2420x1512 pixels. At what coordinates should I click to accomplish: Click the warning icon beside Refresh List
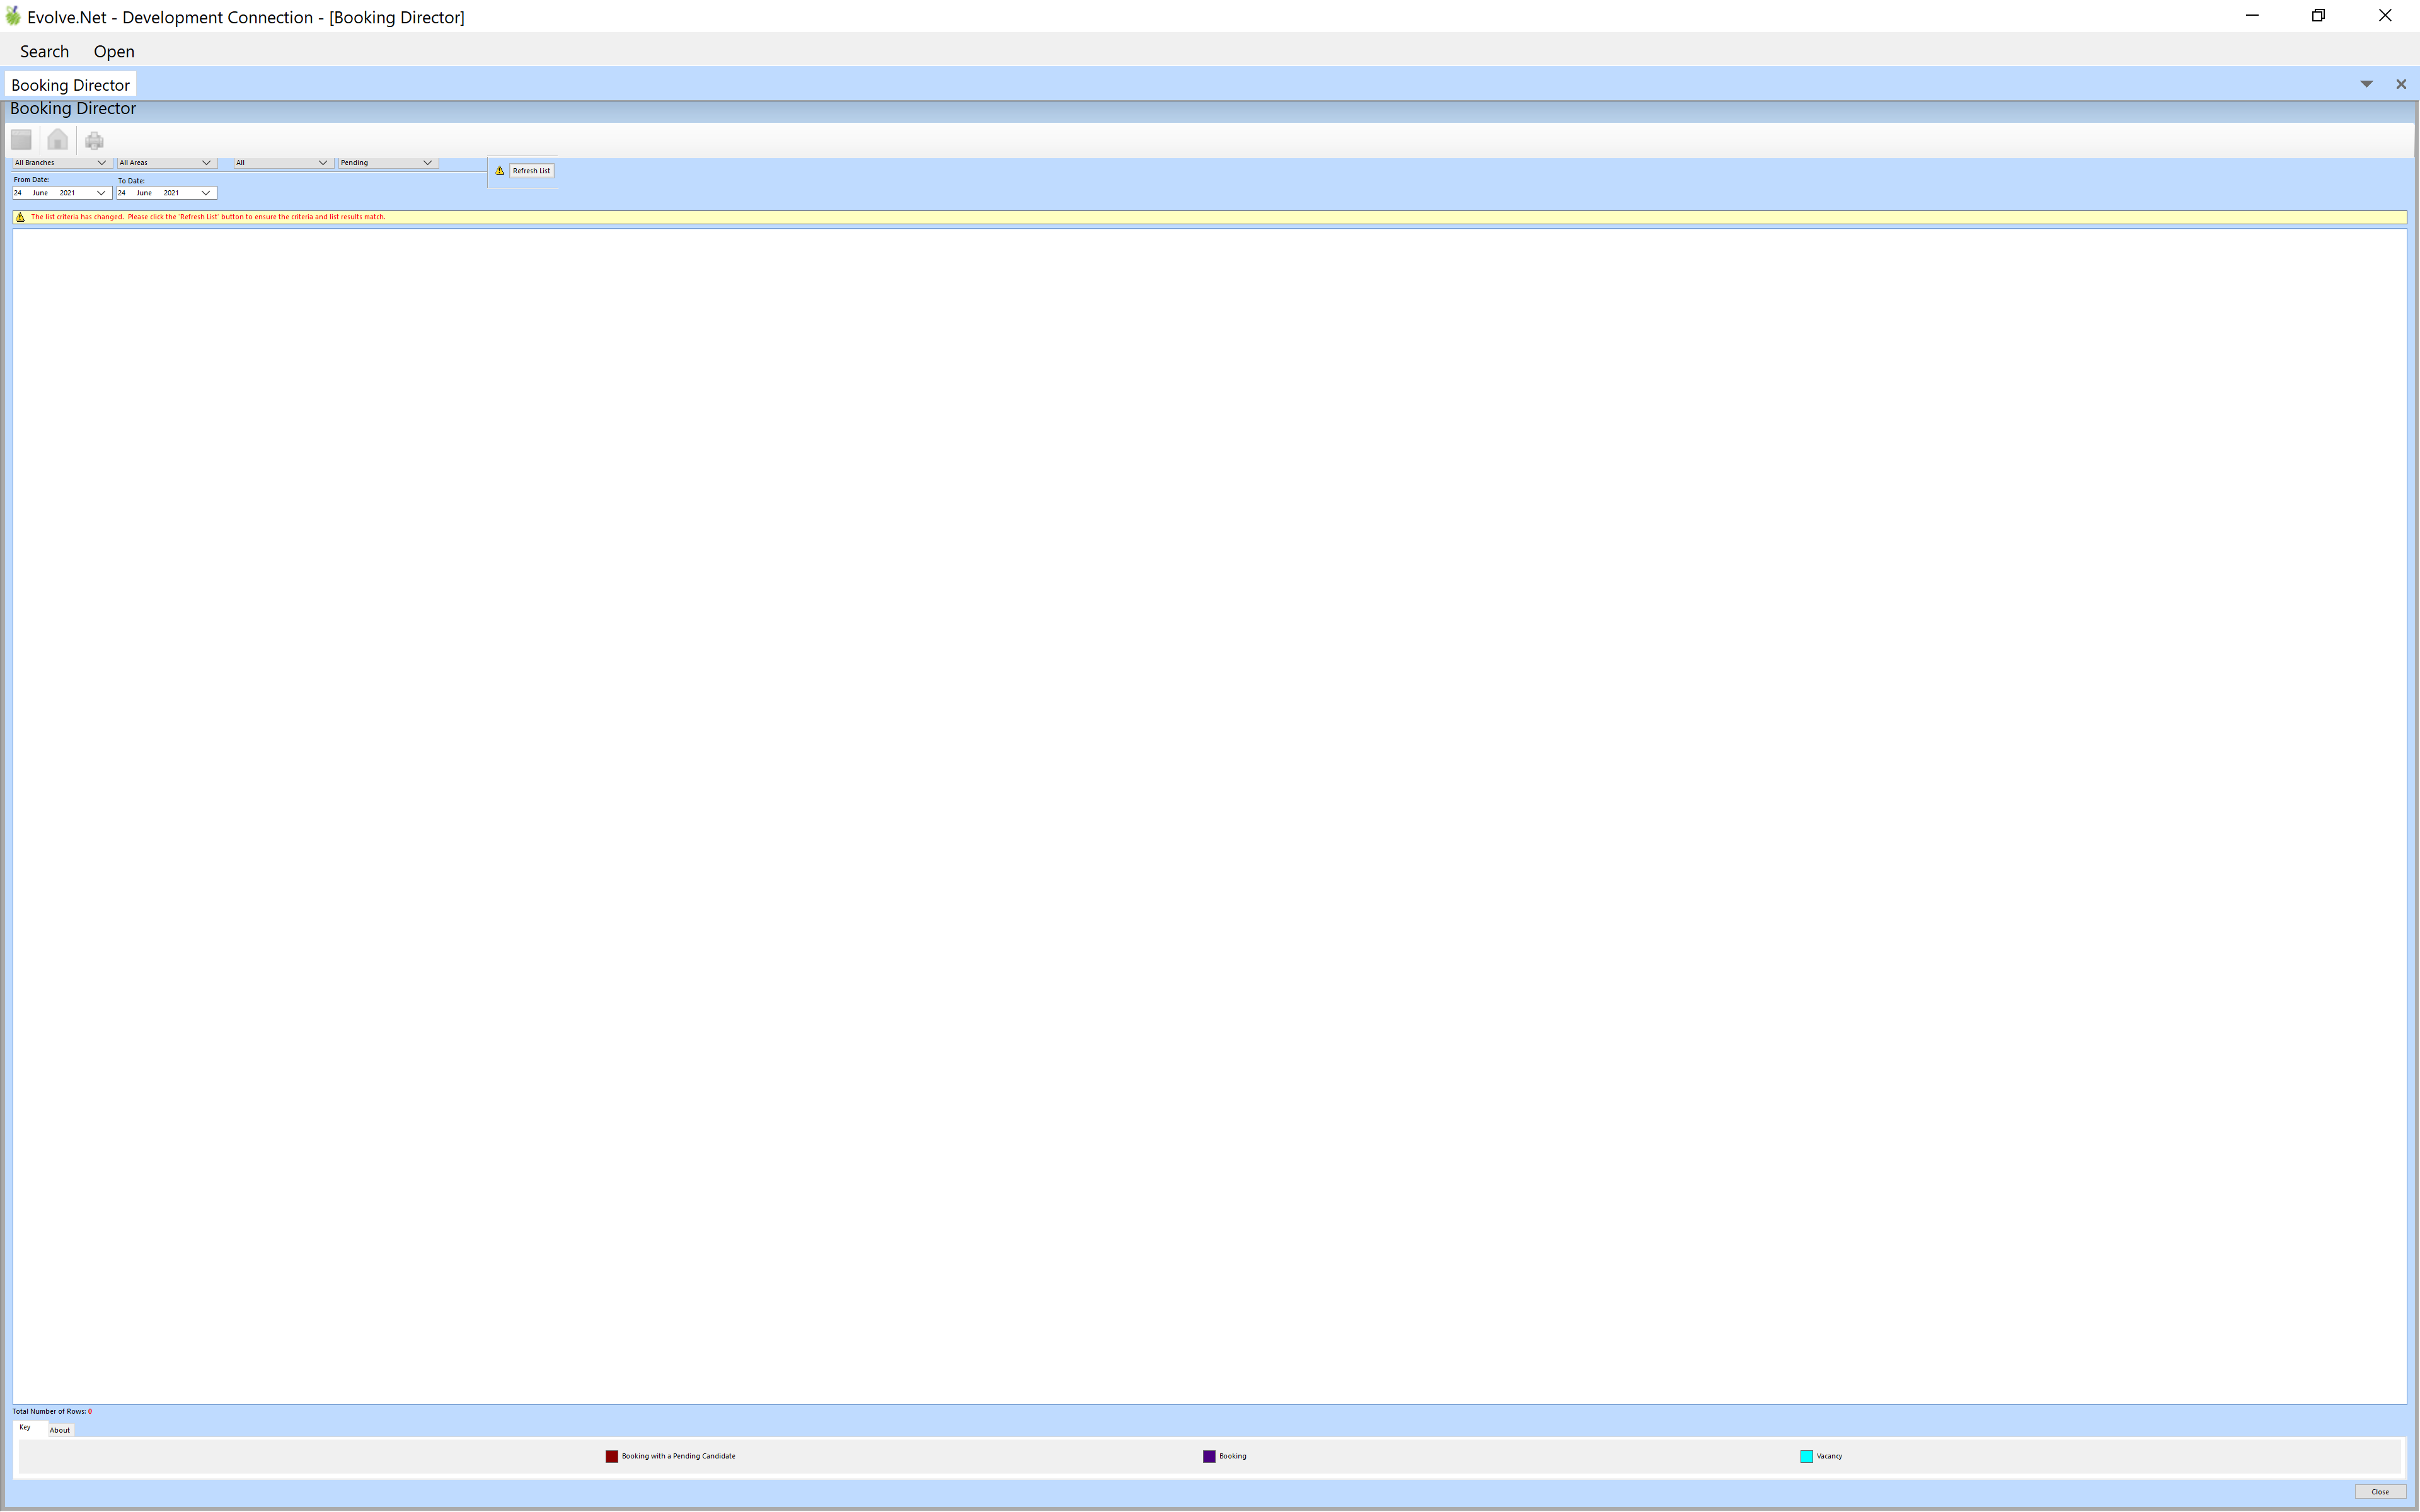pos(500,171)
